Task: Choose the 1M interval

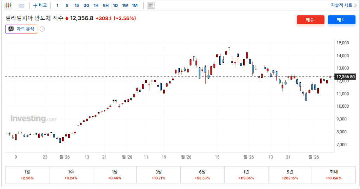Action: (x=135, y=6)
